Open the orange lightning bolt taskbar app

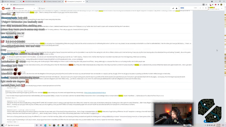tap(76, 125)
